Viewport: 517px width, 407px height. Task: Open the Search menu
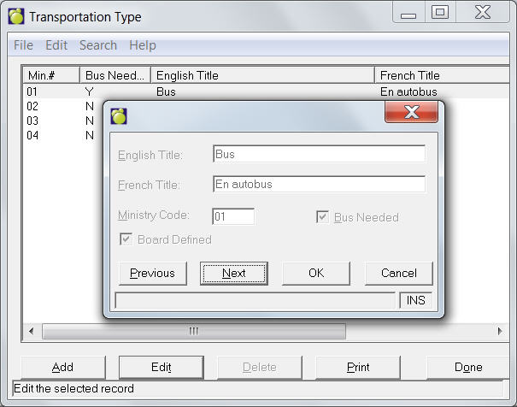(x=98, y=45)
